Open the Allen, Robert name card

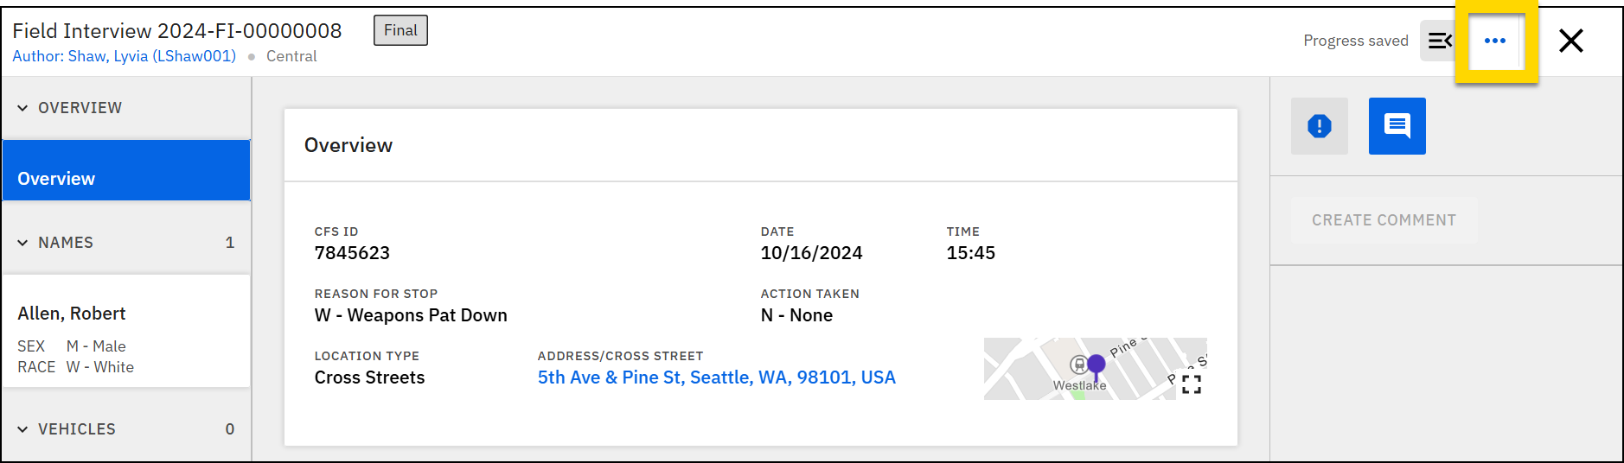(126, 331)
